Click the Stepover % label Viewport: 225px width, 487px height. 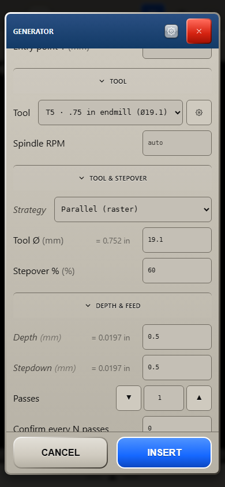coord(36,271)
